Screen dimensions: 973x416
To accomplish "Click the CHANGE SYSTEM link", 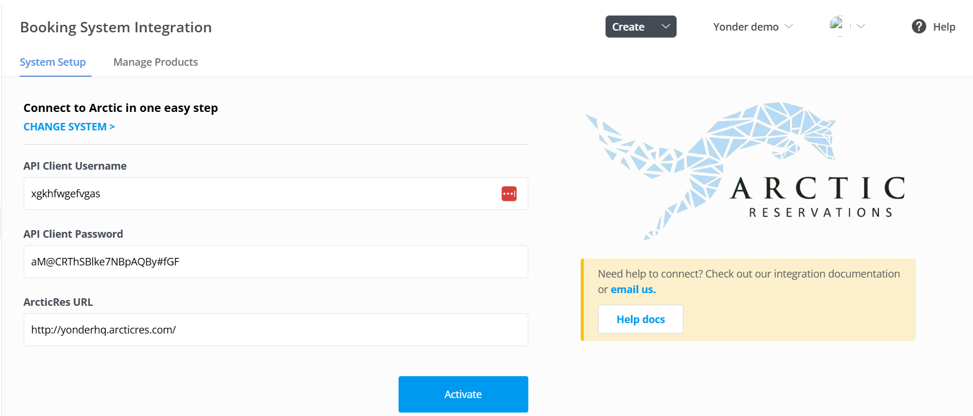I will click(69, 127).
